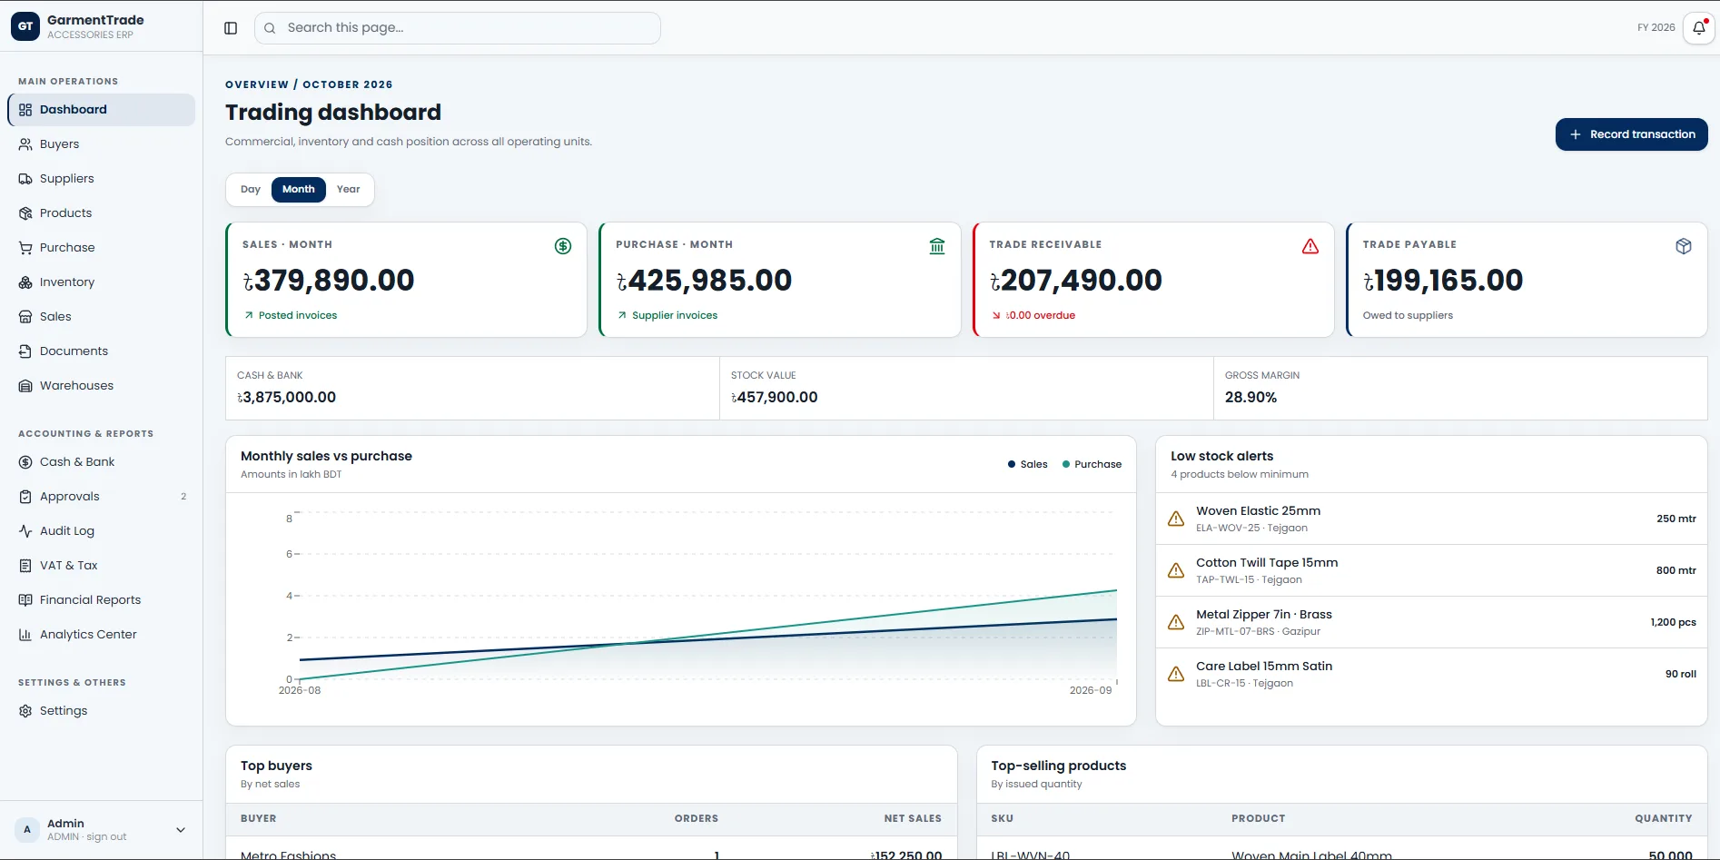Click Record transaction button
1720x860 pixels.
tap(1631, 134)
